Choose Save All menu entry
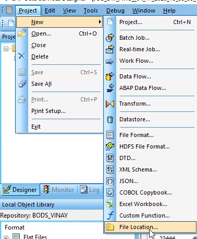The width and height of the screenshot is (197, 239). click(x=59, y=84)
